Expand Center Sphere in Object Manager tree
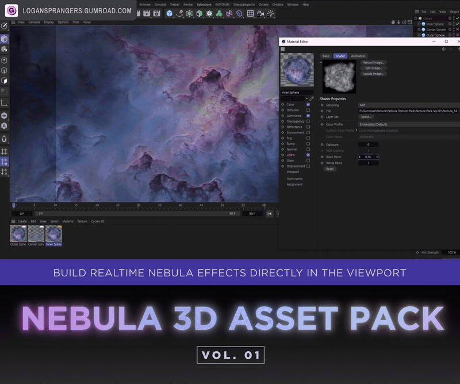The image size is (460, 384). 419,29
